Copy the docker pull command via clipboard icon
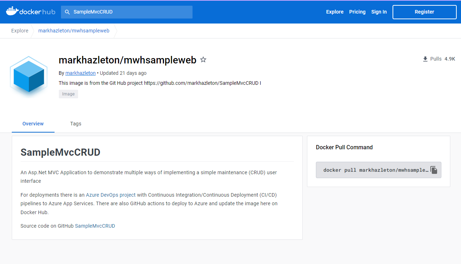The height and width of the screenshot is (264, 461). [434, 170]
